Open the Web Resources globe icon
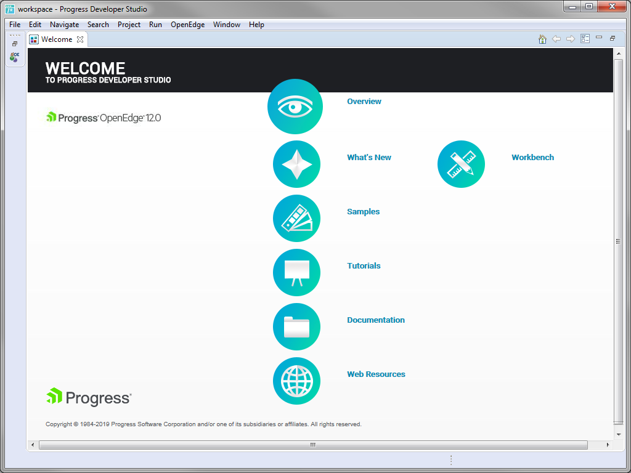 tap(296, 381)
